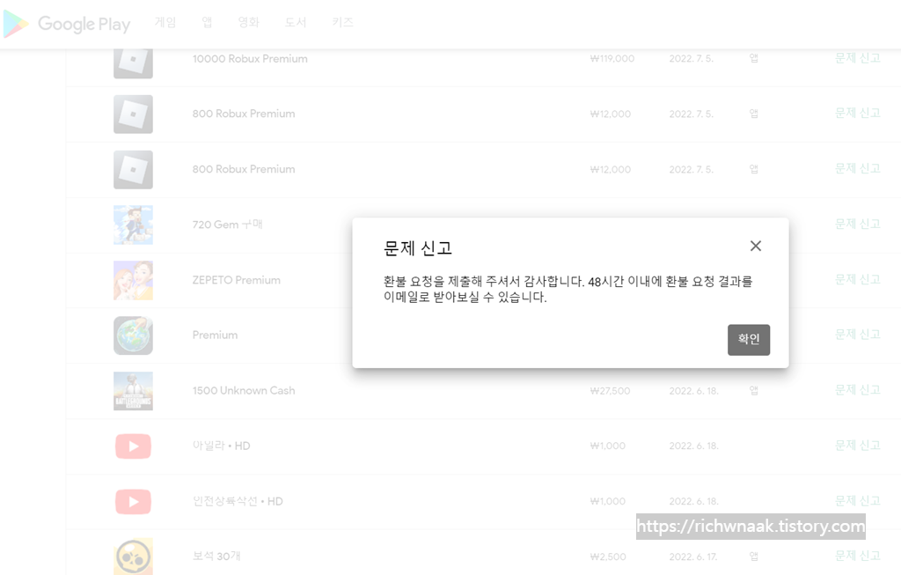Close the 문제 신고 dialog with X
The image size is (901, 575).
756,246
